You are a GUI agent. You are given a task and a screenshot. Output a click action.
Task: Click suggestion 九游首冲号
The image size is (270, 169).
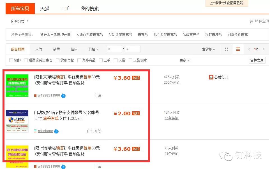[213, 35]
